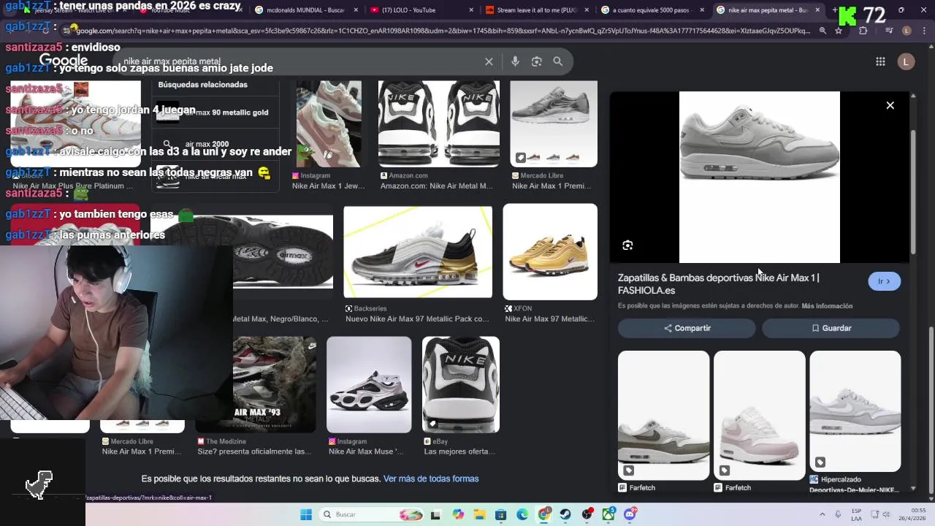Click the Ir button to visit the site
The width and height of the screenshot is (935, 526).
884,281
